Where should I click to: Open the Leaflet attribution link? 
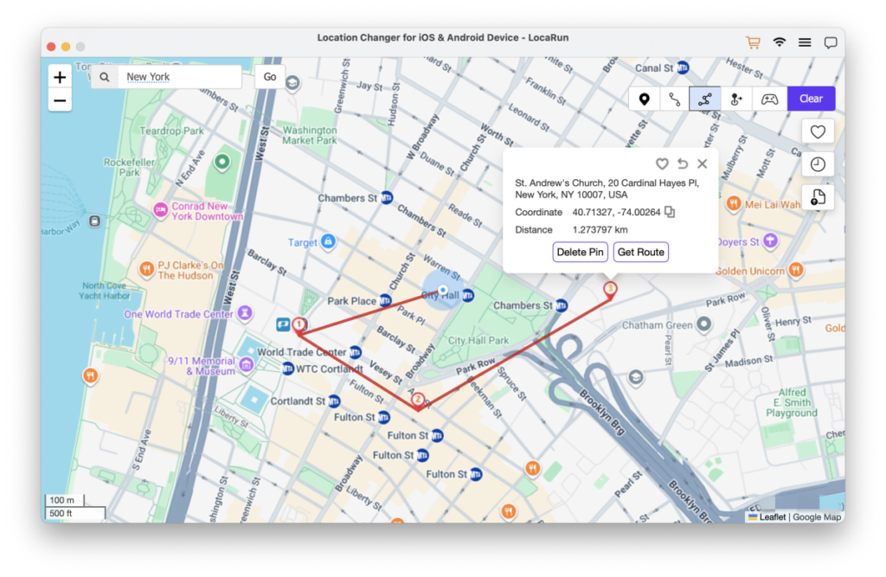769,516
